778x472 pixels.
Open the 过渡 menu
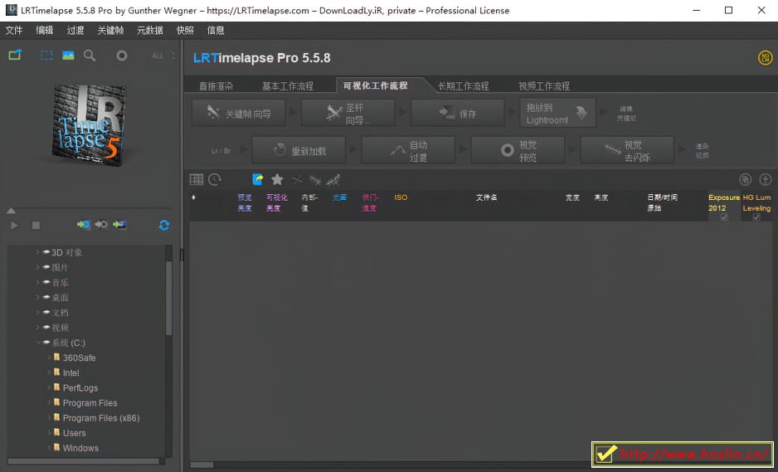(75, 30)
